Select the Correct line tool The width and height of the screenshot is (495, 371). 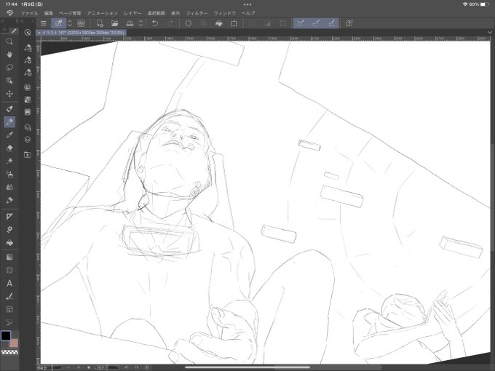9,297
